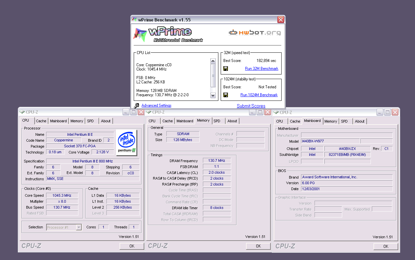The image size is (415, 260).
Task: Open About tab in the CPU tab window
Action: (x=106, y=121)
